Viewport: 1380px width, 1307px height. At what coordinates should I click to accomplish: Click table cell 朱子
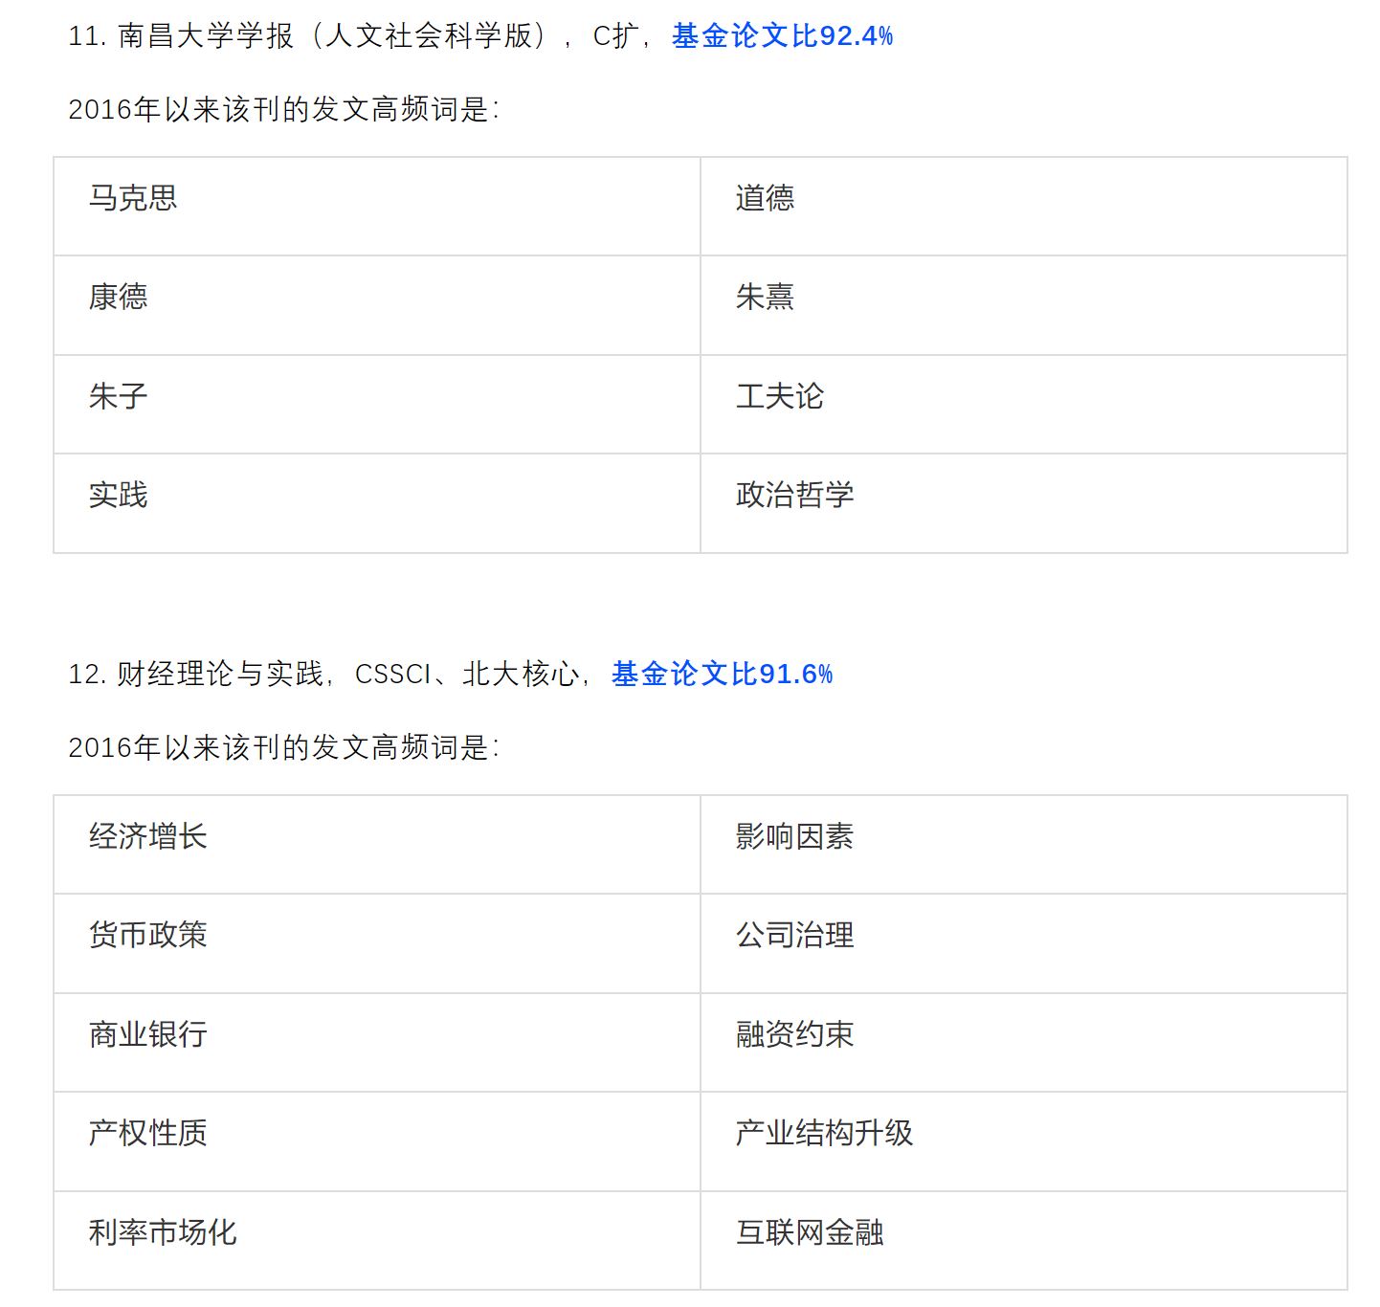click(x=377, y=405)
